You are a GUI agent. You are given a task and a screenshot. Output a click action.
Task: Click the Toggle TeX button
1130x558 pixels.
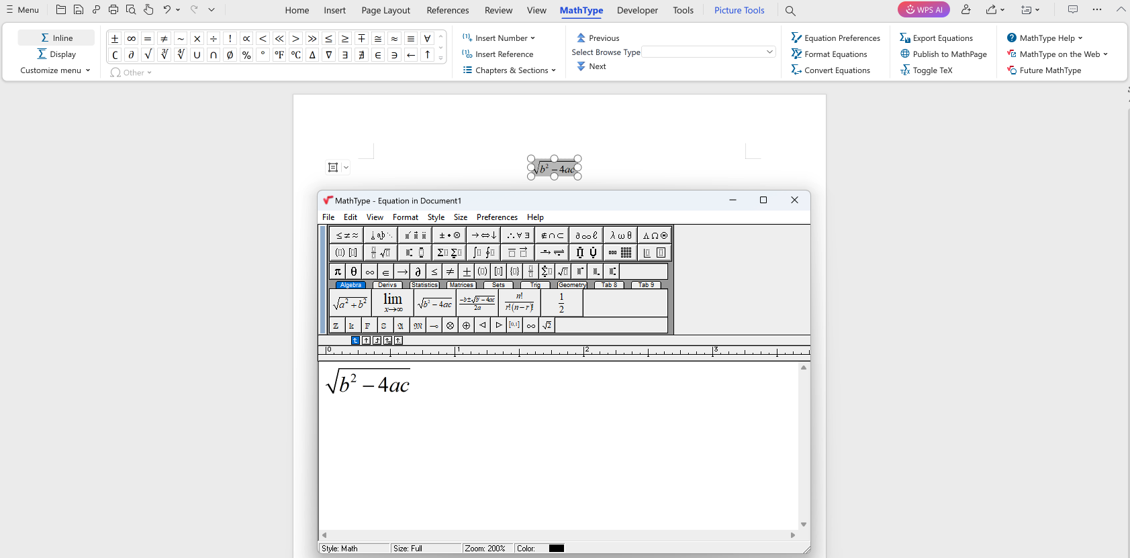(x=927, y=70)
